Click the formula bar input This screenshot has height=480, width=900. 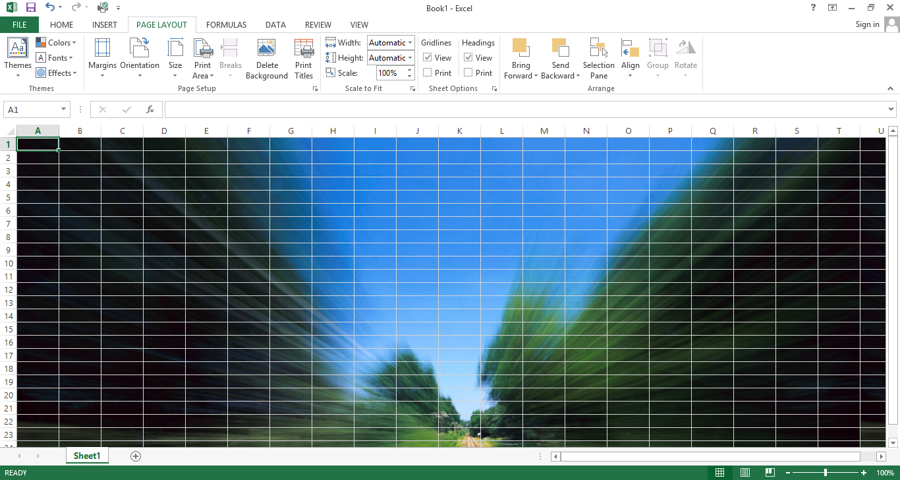525,109
